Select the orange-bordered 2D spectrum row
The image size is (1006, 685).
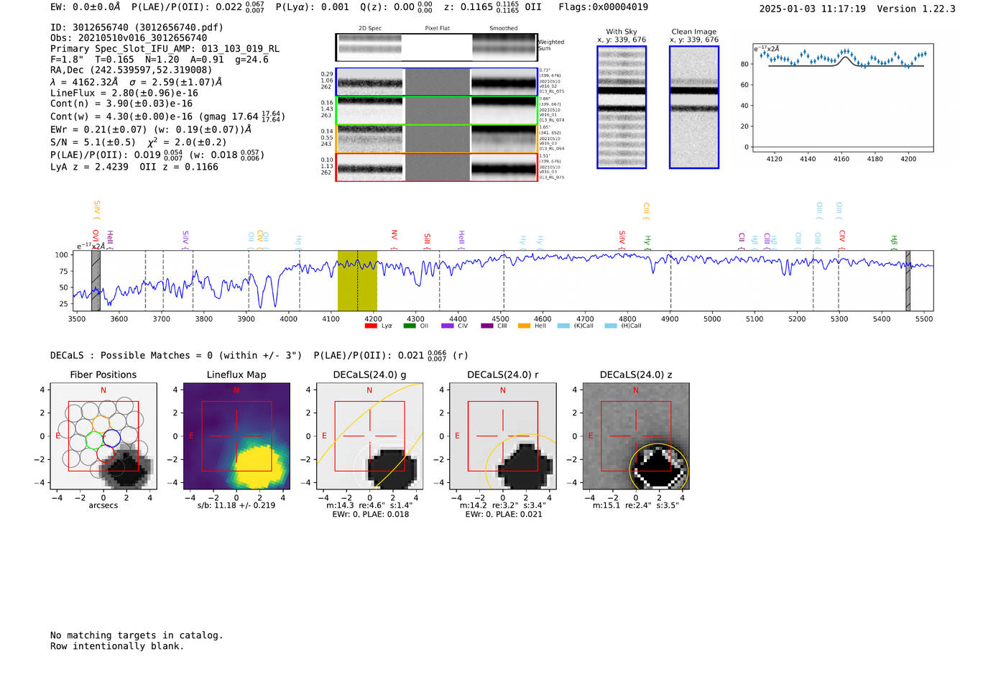pyautogui.click(x=437, y=139)
